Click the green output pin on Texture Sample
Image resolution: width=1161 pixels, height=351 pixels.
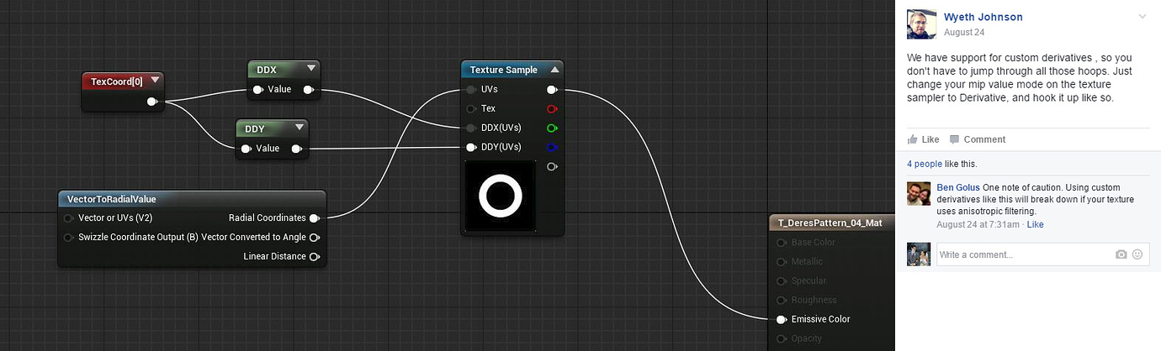click(552, 128)
